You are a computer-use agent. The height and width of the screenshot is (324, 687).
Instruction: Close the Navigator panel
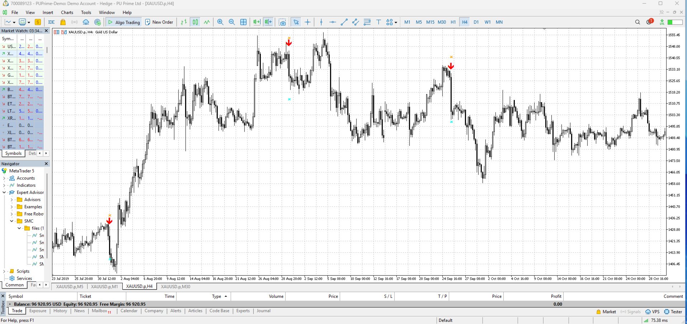[x=46, y=164]
